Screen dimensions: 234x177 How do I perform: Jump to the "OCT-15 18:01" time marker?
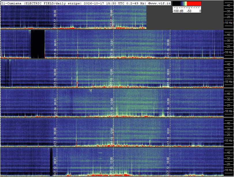pyautogui.click(x=168, y=78)
